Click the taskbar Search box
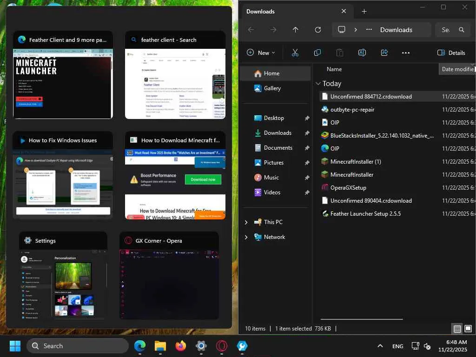Image resolution: width=476 pixels, height=357 pixels. (x=78, y=346)
